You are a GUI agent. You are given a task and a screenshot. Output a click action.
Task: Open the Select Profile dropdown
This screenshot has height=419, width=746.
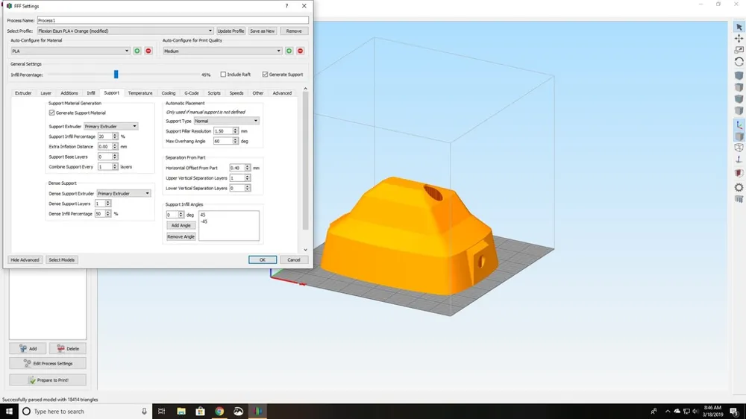pyautogui.click(x=125, y=31)
